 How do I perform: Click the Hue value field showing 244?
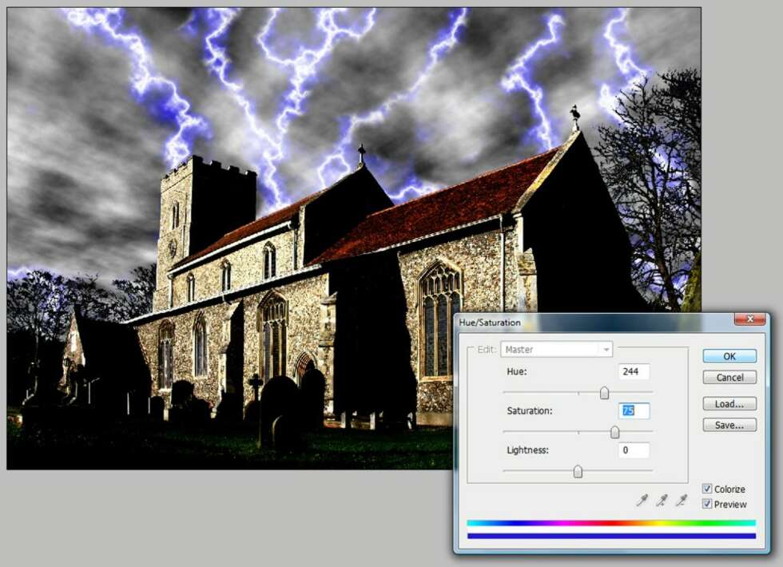point(634,372)
